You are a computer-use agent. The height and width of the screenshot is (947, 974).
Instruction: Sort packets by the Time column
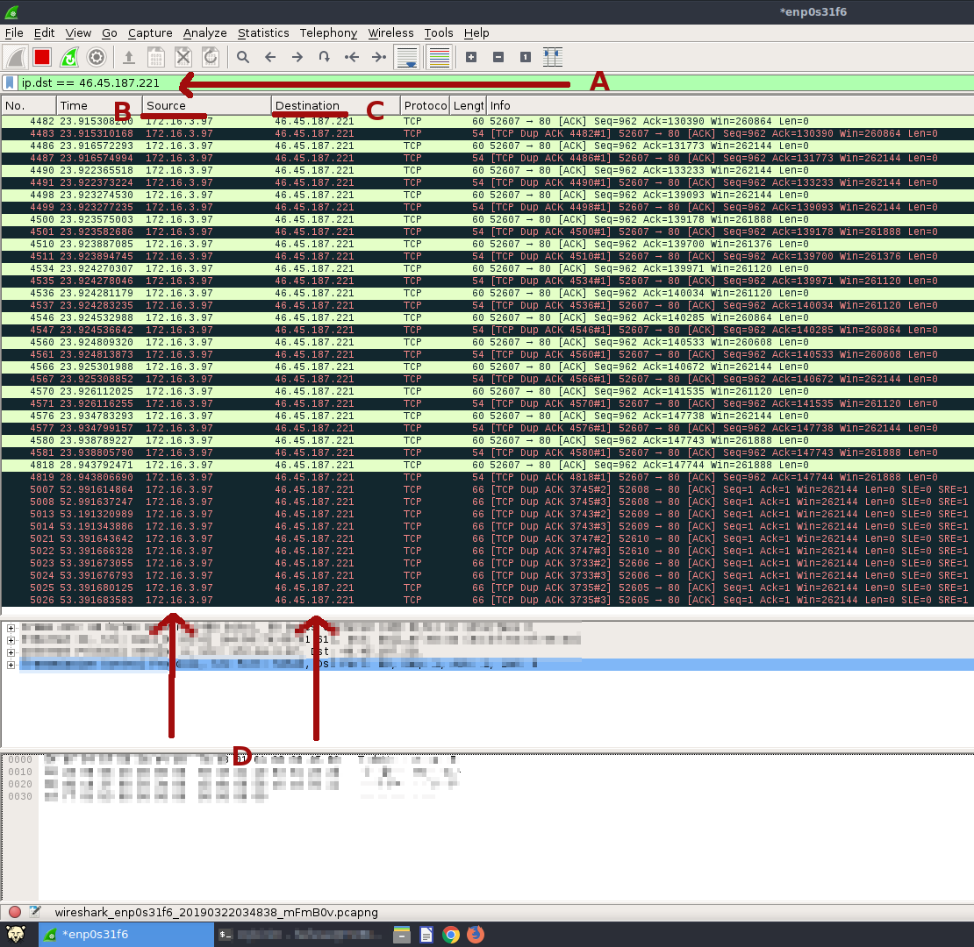click(x=99, y=105)
